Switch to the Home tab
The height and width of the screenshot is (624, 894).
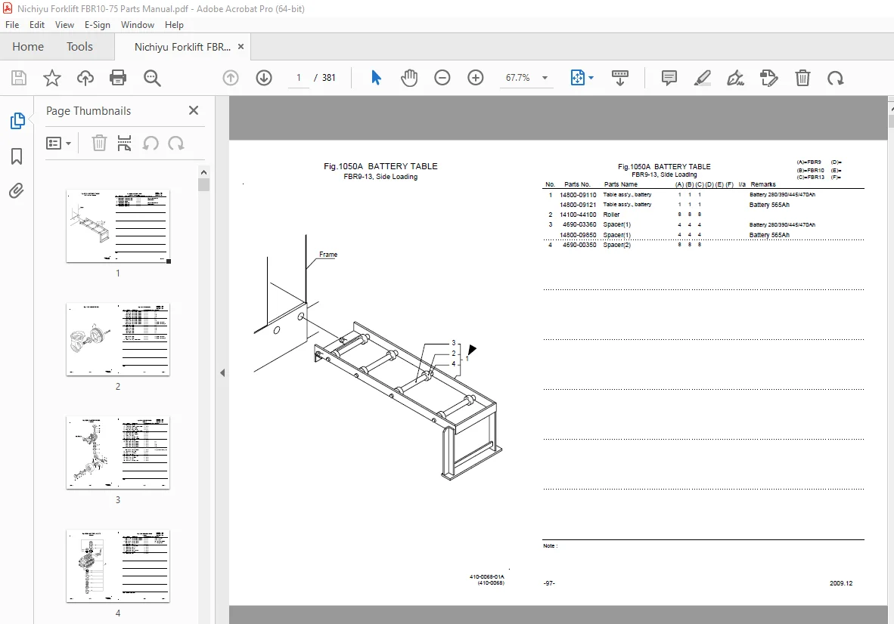click(x=28, y=47)
